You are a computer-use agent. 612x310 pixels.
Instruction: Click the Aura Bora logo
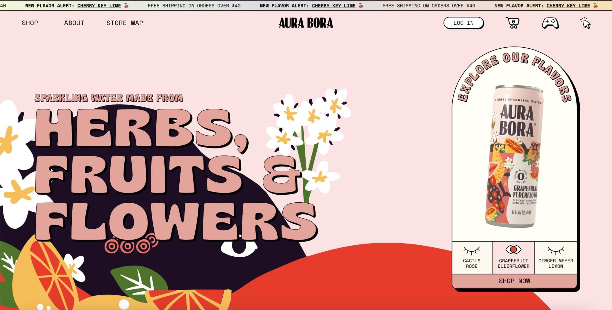click(x=306, y=23)
